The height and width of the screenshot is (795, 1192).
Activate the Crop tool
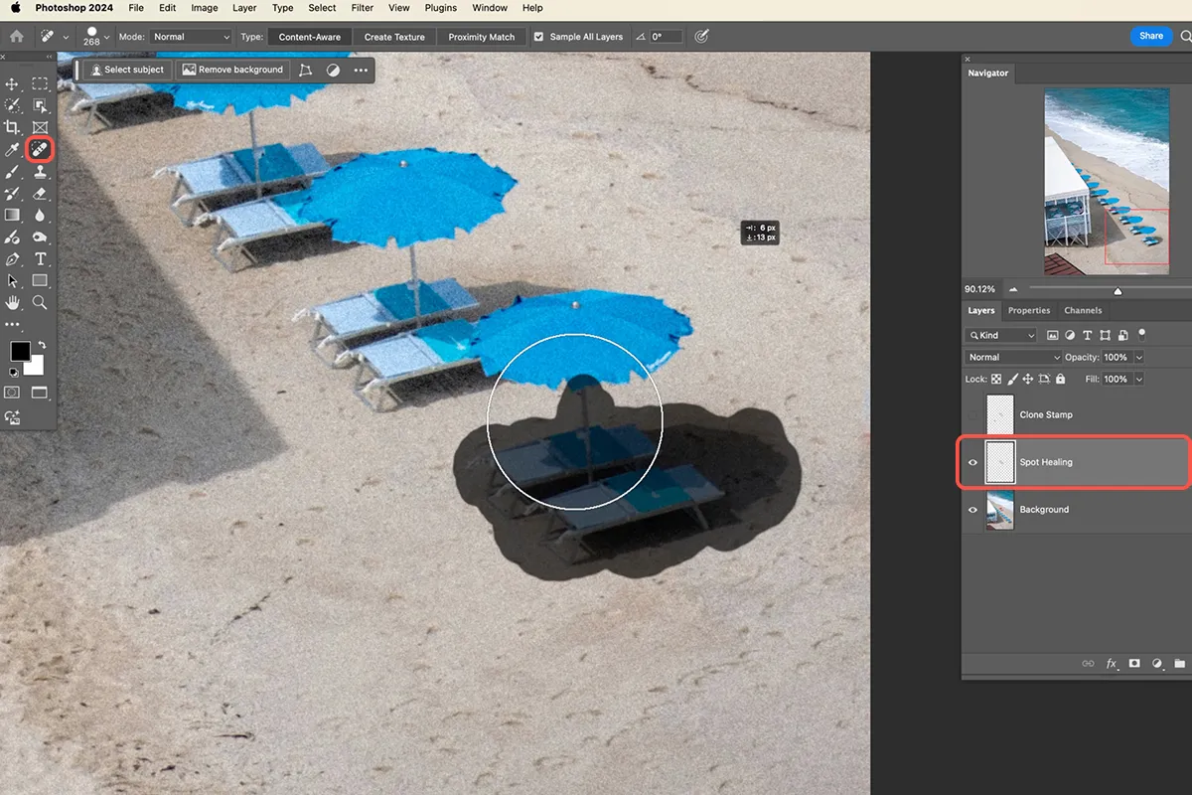[14, 127]
